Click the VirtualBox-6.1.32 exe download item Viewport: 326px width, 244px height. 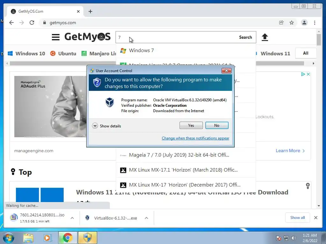111,218
